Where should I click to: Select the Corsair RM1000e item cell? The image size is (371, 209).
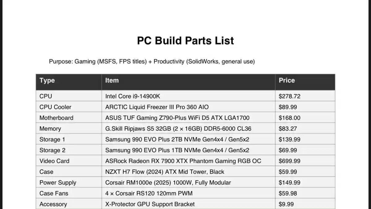168,183
